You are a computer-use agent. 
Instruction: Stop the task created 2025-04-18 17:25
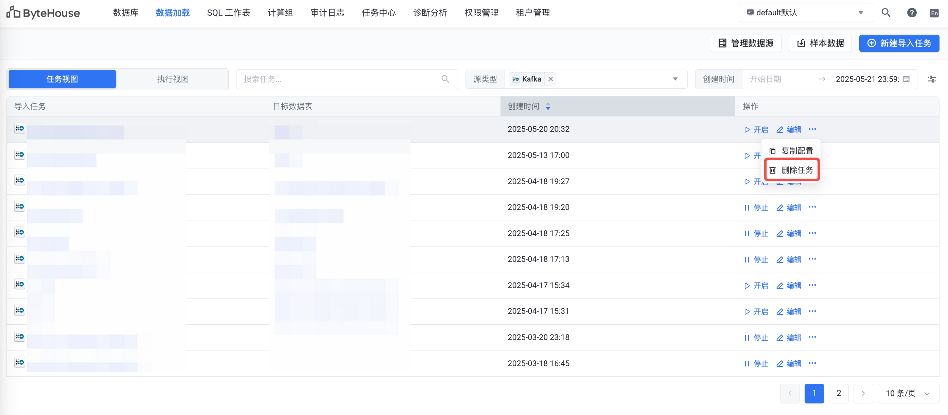[756, 234]
